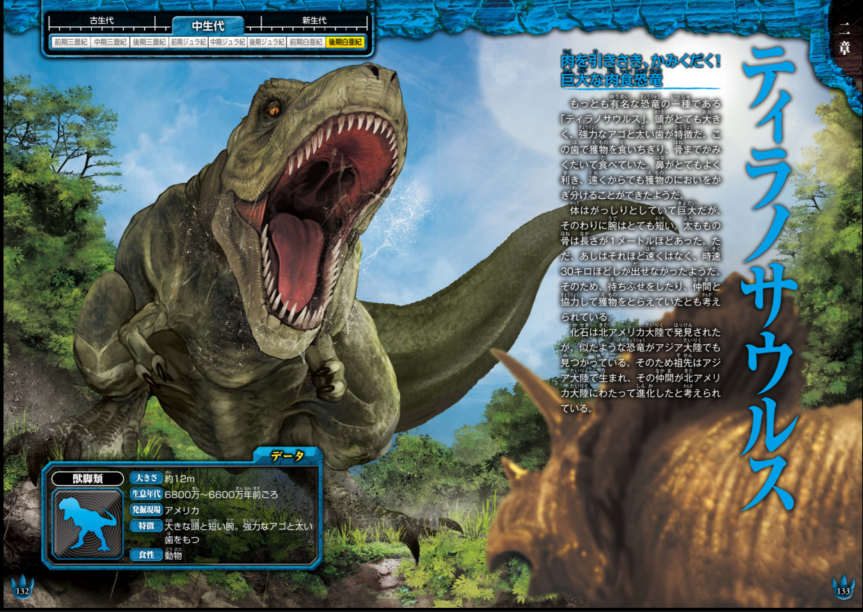
Task: Click the large ティラノサウルス title
Action: point(768,278)
